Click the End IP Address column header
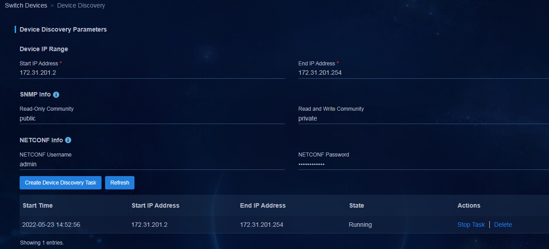Screen dimensions: 549x249 coord(263,205)
